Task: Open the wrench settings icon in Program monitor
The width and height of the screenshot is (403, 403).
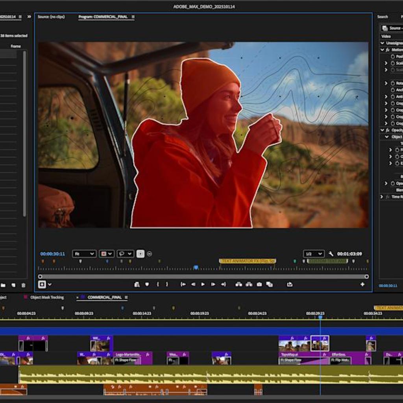Action: point(331,254)
